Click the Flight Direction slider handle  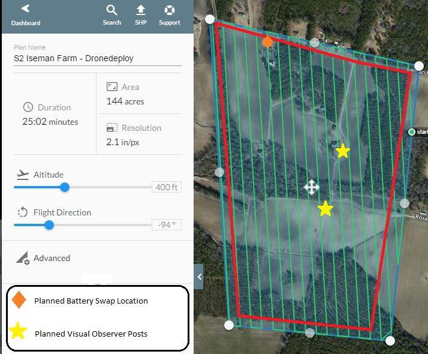49,225
